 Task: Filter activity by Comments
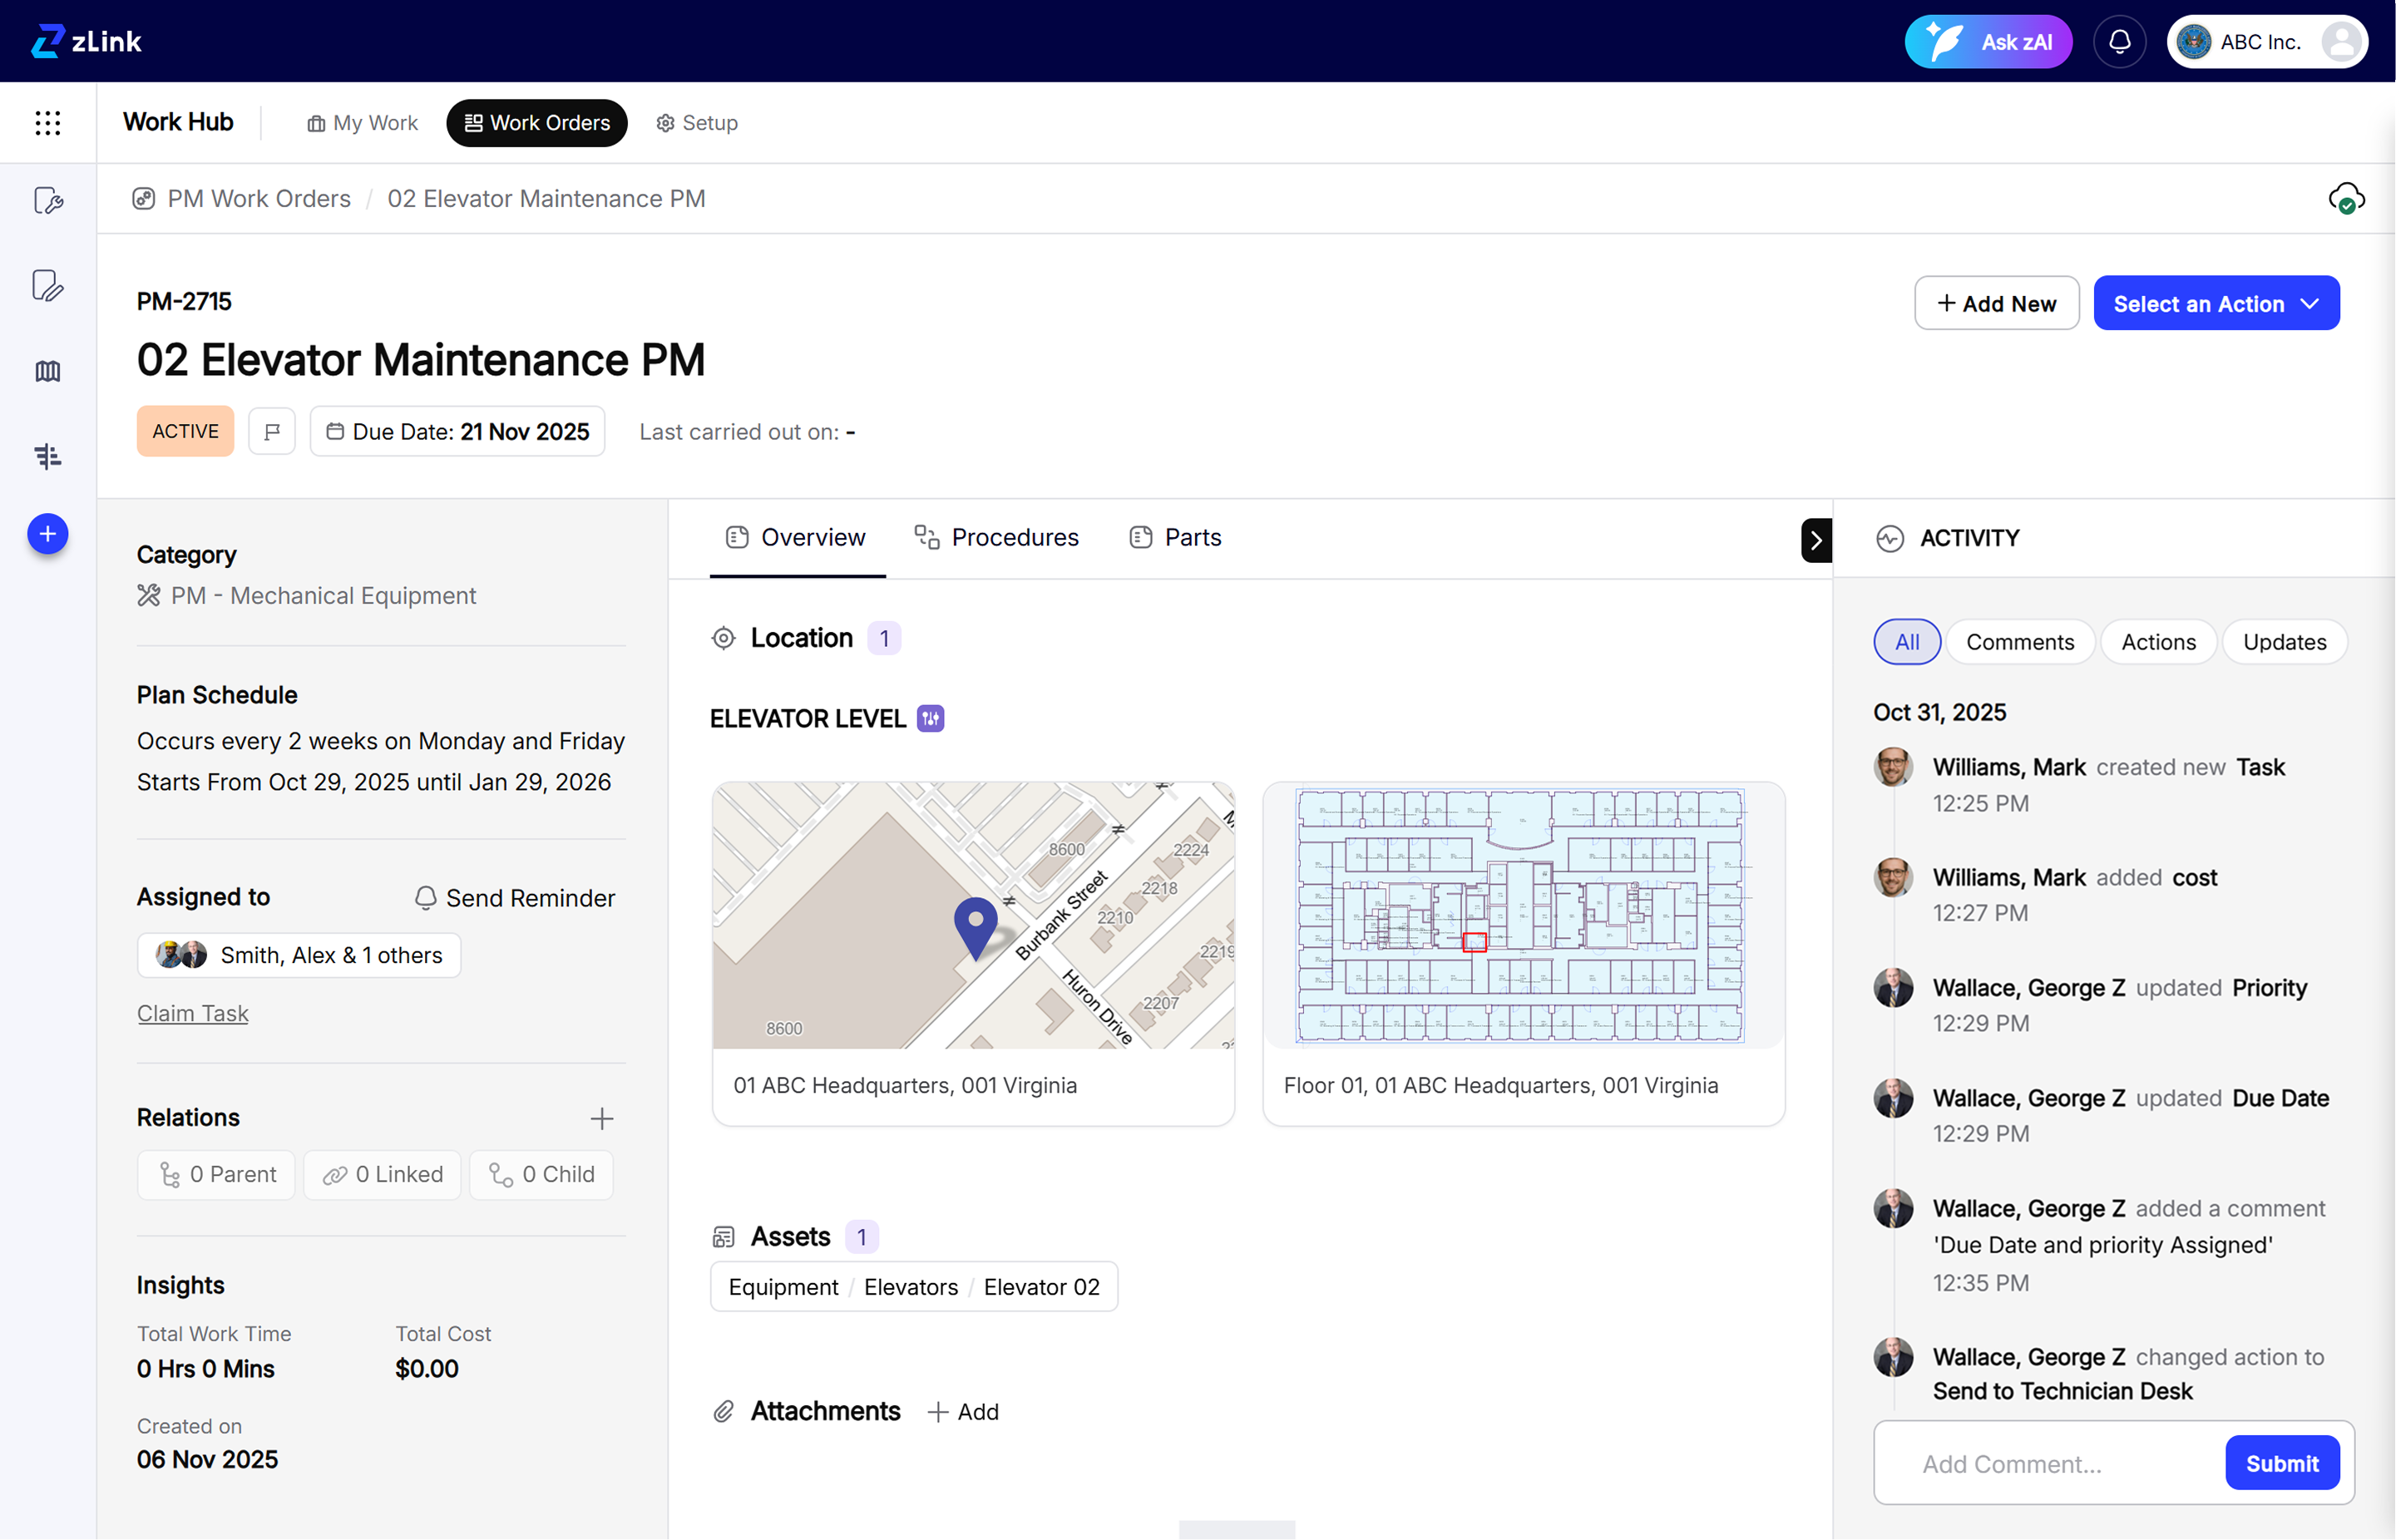2019,642
